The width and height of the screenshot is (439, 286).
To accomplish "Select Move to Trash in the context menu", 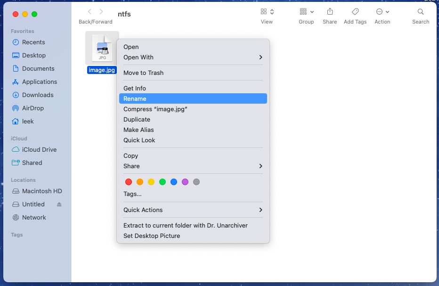I will (143, 73).
